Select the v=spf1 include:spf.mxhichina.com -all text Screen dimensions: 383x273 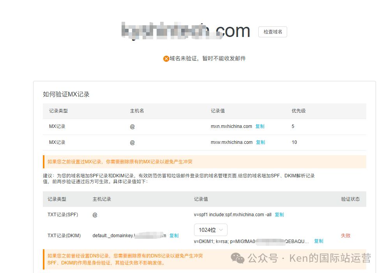(x=233, y=215)
